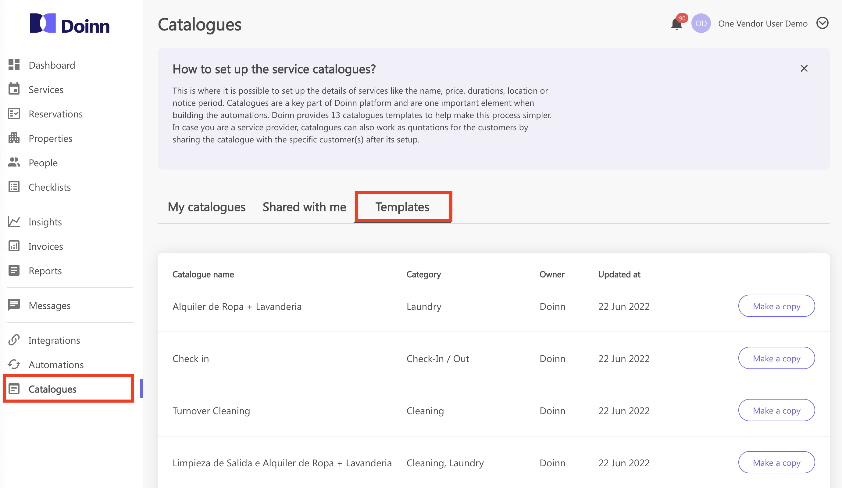Click the Catalogues sidebar icon
The width and height of the screenshot is (842, 488).
(x=14, y=389)
